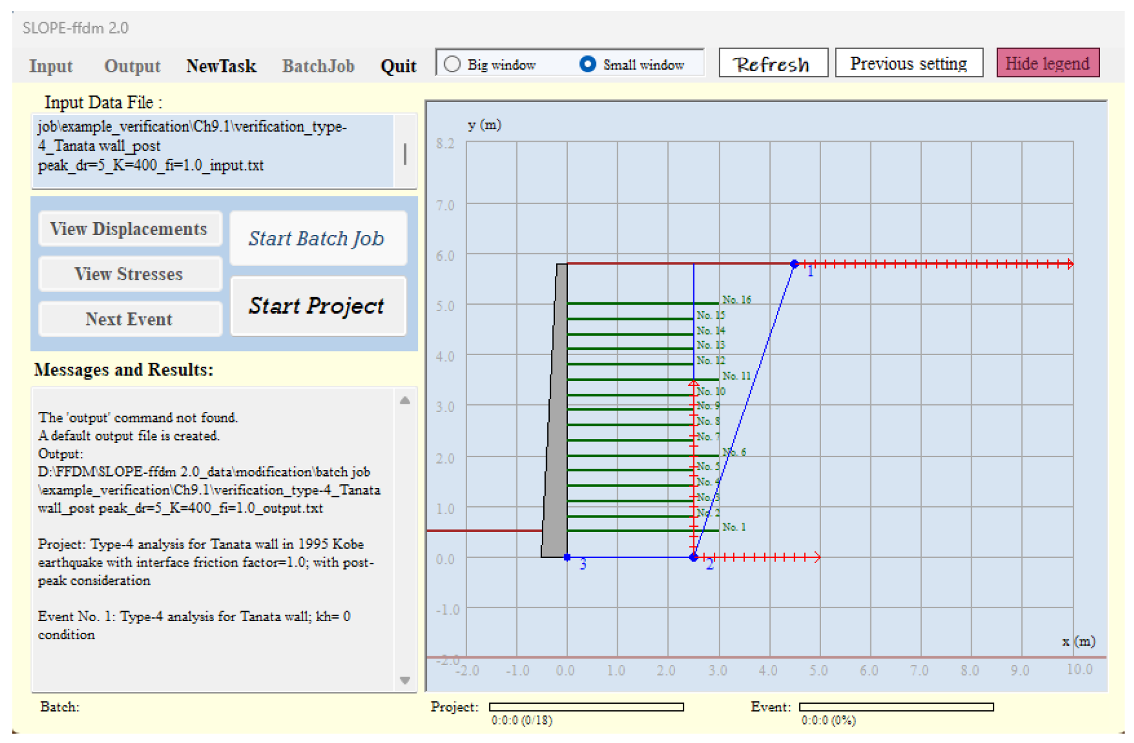This screenshot has width=1134, height=743.
Task: Click the Quit menu item
Action: (398, 66)
